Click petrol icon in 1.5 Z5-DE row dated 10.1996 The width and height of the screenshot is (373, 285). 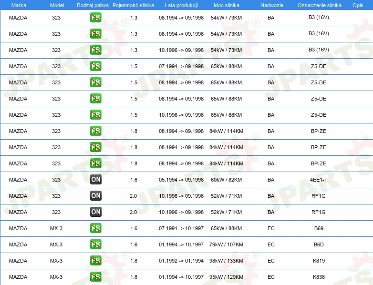tap(95, 114)
